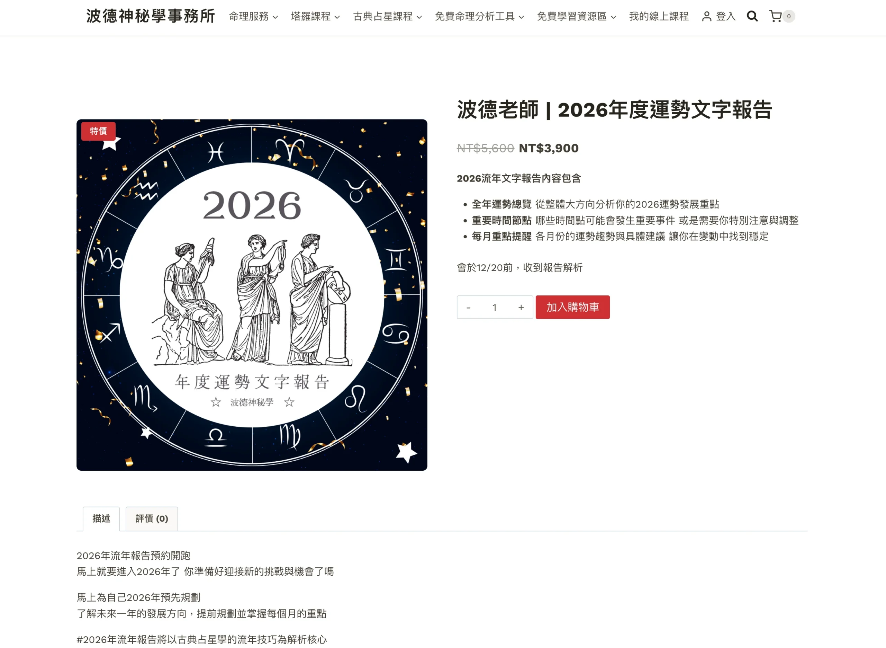Open 免費學習資源區 dropdown
The width and height of the screenshot is (886, 648).
tap(577, 17)
